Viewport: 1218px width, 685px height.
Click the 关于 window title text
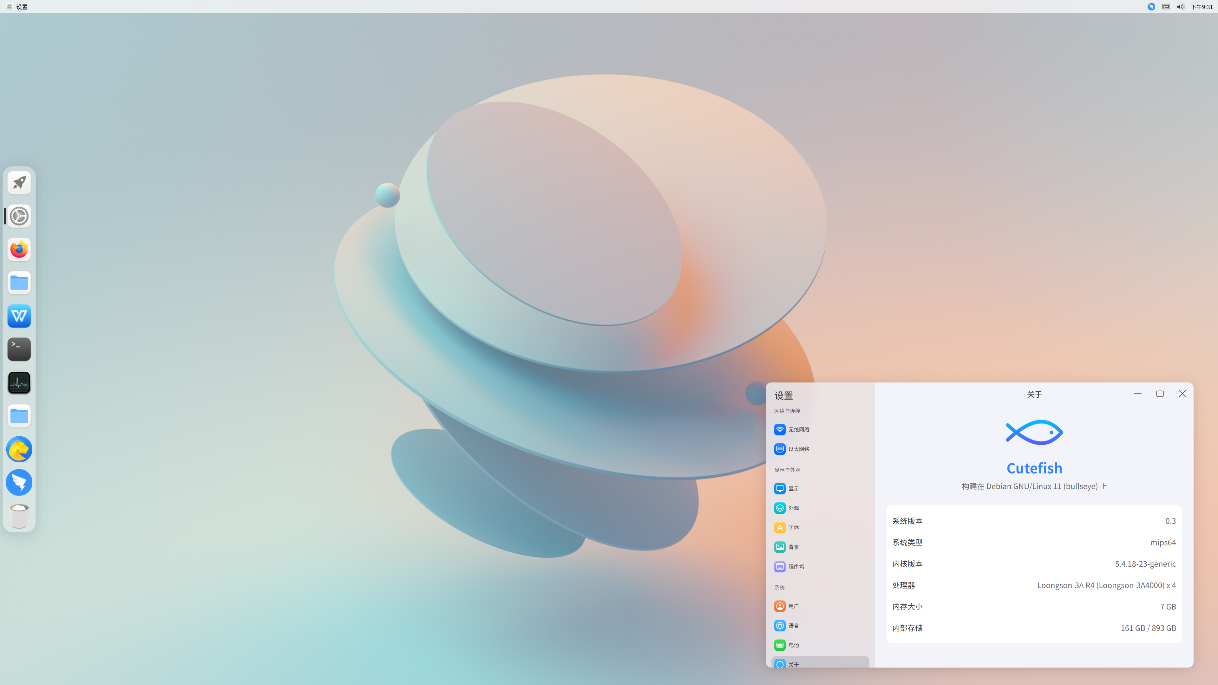click(x=1034, y=394)
